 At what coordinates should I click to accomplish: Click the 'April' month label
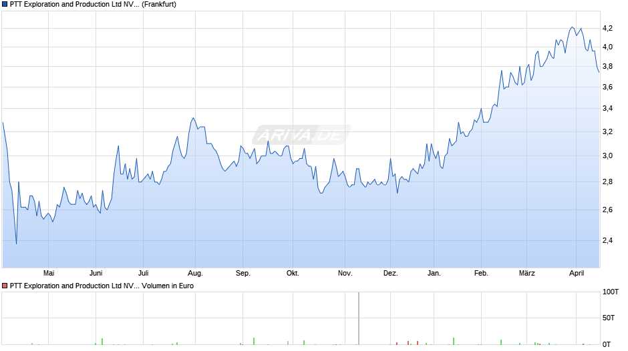click(577, 274)
